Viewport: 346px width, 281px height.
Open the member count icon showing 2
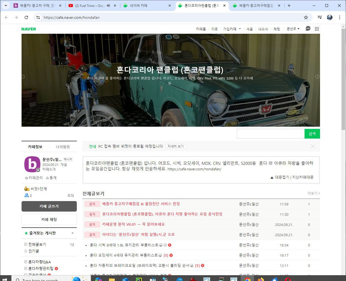click(x=27, y=195)
